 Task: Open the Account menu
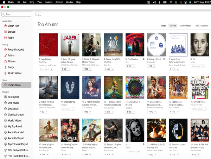coord(59,2)
